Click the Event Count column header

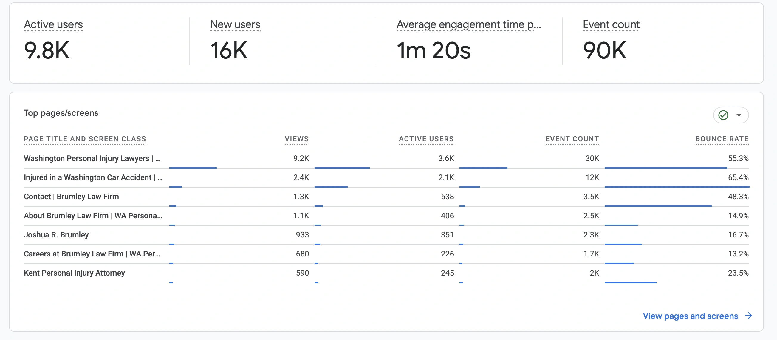[572, 139]
